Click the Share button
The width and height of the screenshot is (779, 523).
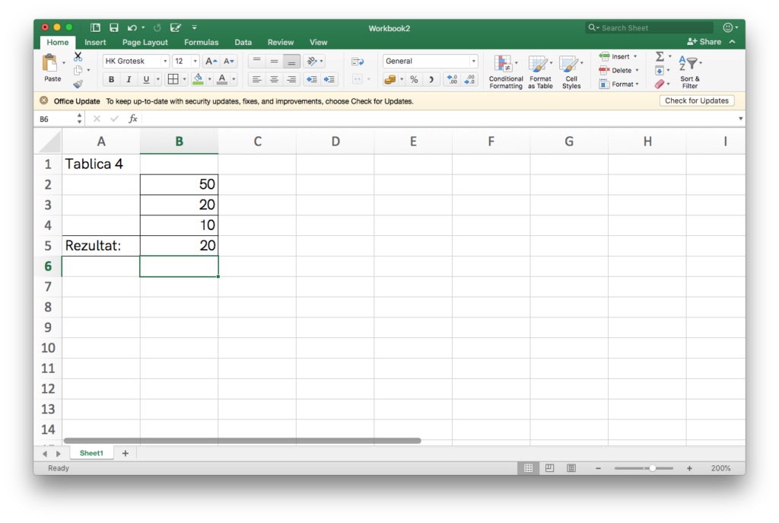704,42
